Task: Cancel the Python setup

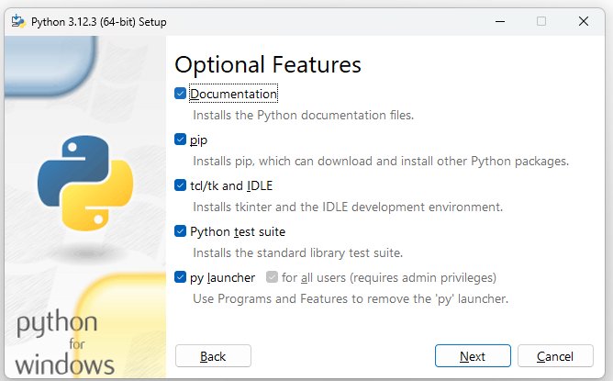Action: pyautogui.click(x=555, y=356)
